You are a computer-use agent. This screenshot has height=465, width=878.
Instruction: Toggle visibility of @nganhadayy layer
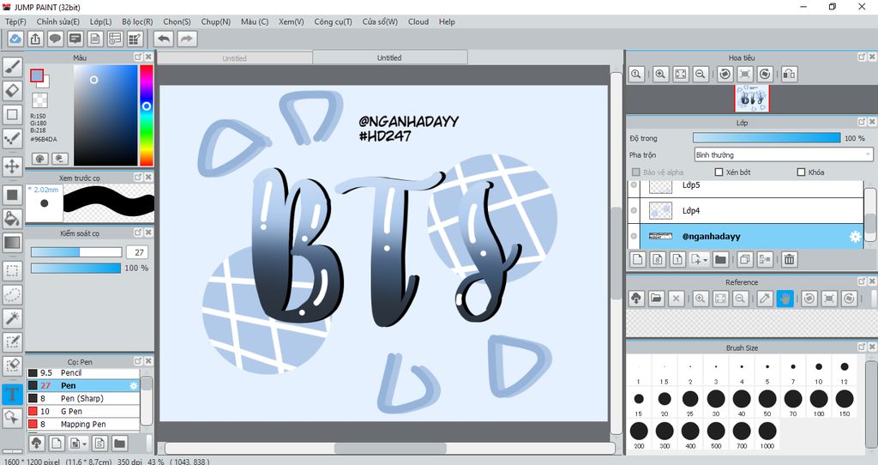[634, 237]
